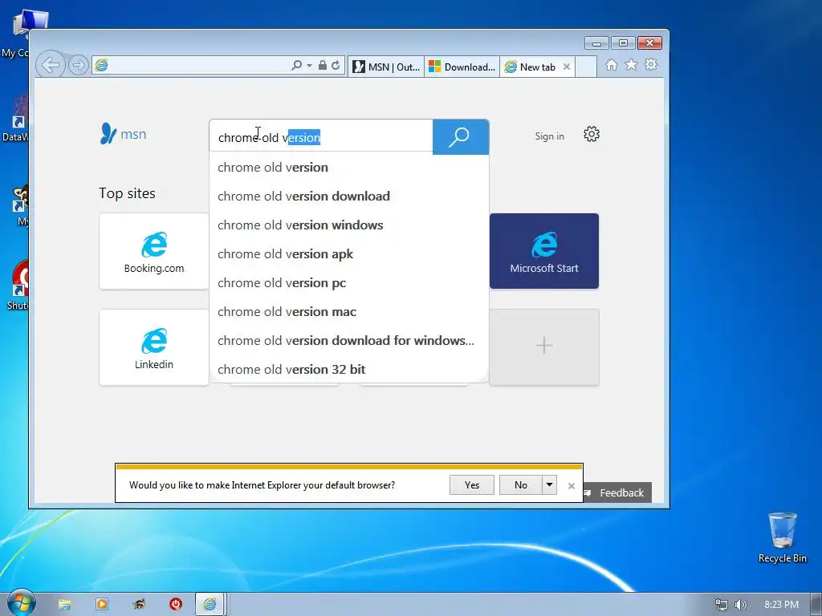Viewport: 822px width, 616px height.
Task: Select the New tab tab
Action: (531, 67)
